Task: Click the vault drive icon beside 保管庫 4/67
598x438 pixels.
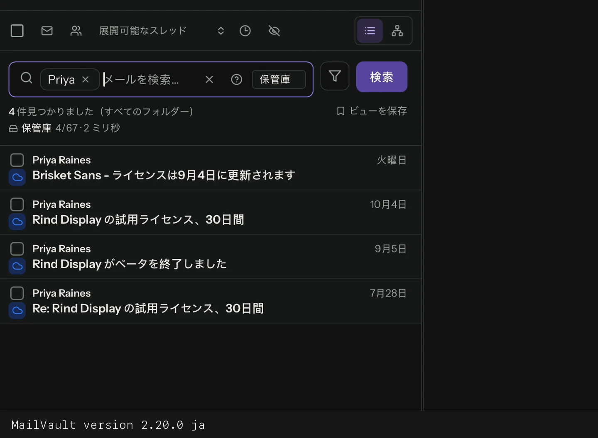Action: point(13,129)
